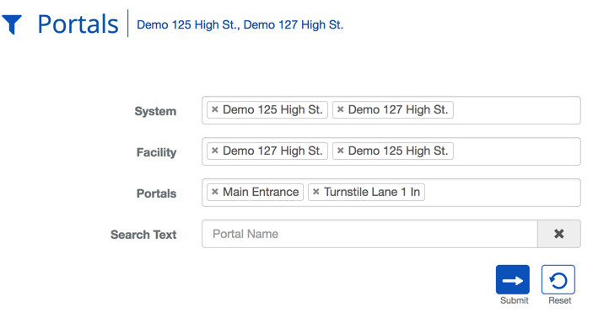Remove Demo 125 High St. from System
Viewport: 604px width, 323px height.
click(215, 109)
